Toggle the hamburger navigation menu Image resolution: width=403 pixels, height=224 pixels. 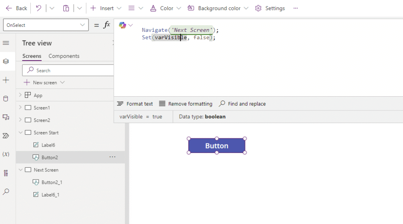[6, 43]
